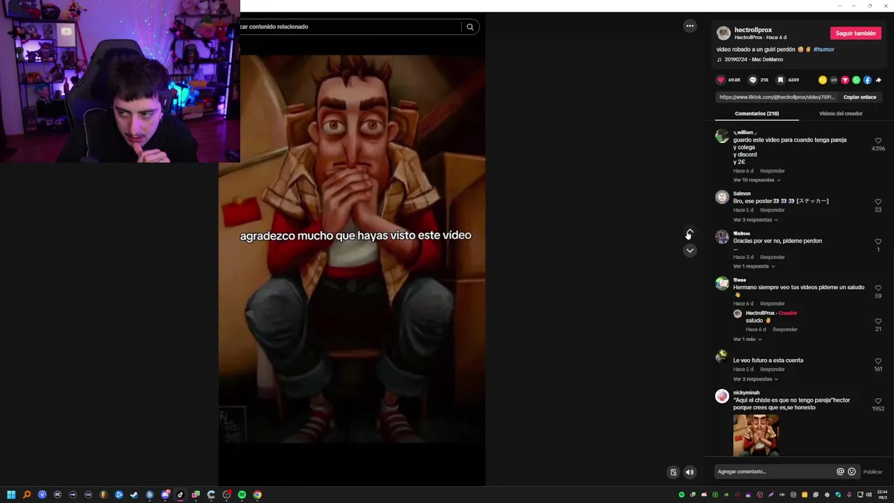The height and width of the screenshot is (503, 894).
Task: Insert a mention with the @ icon
Action: tap(840, 472)
